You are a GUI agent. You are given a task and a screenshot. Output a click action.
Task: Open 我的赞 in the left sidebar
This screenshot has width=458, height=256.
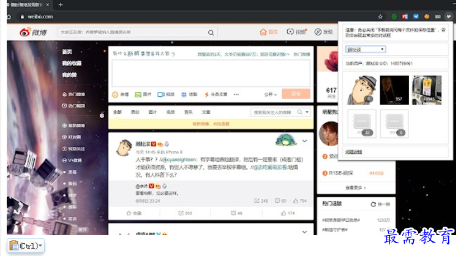click(x=69, y=75)
